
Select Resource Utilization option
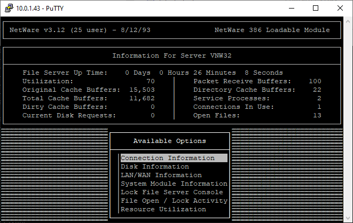pos(163,209)
